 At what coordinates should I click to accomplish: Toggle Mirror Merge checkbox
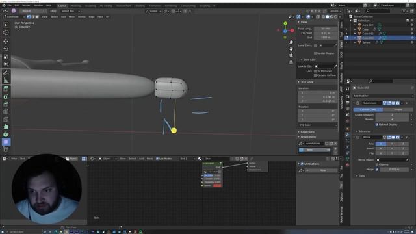tap(377, 169)
